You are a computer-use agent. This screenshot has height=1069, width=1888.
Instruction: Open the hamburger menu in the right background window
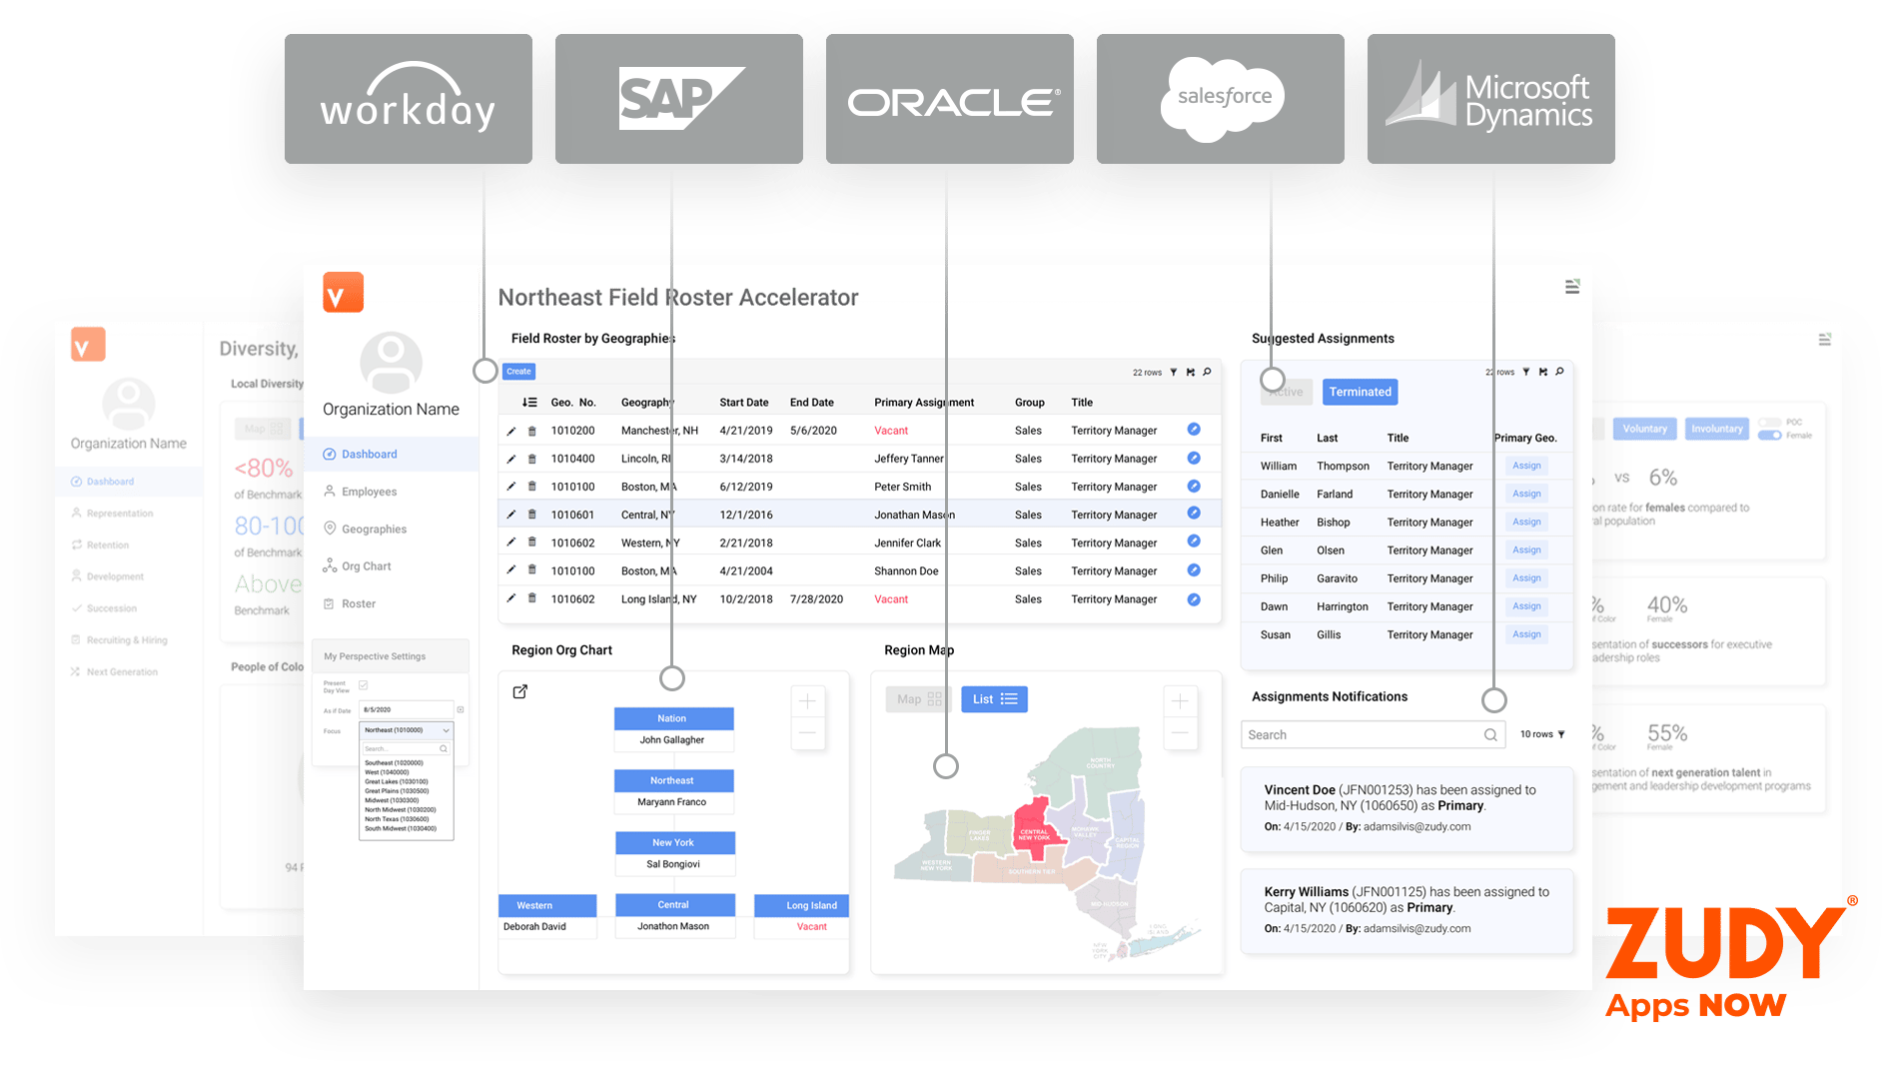[x=1825, y=340]
